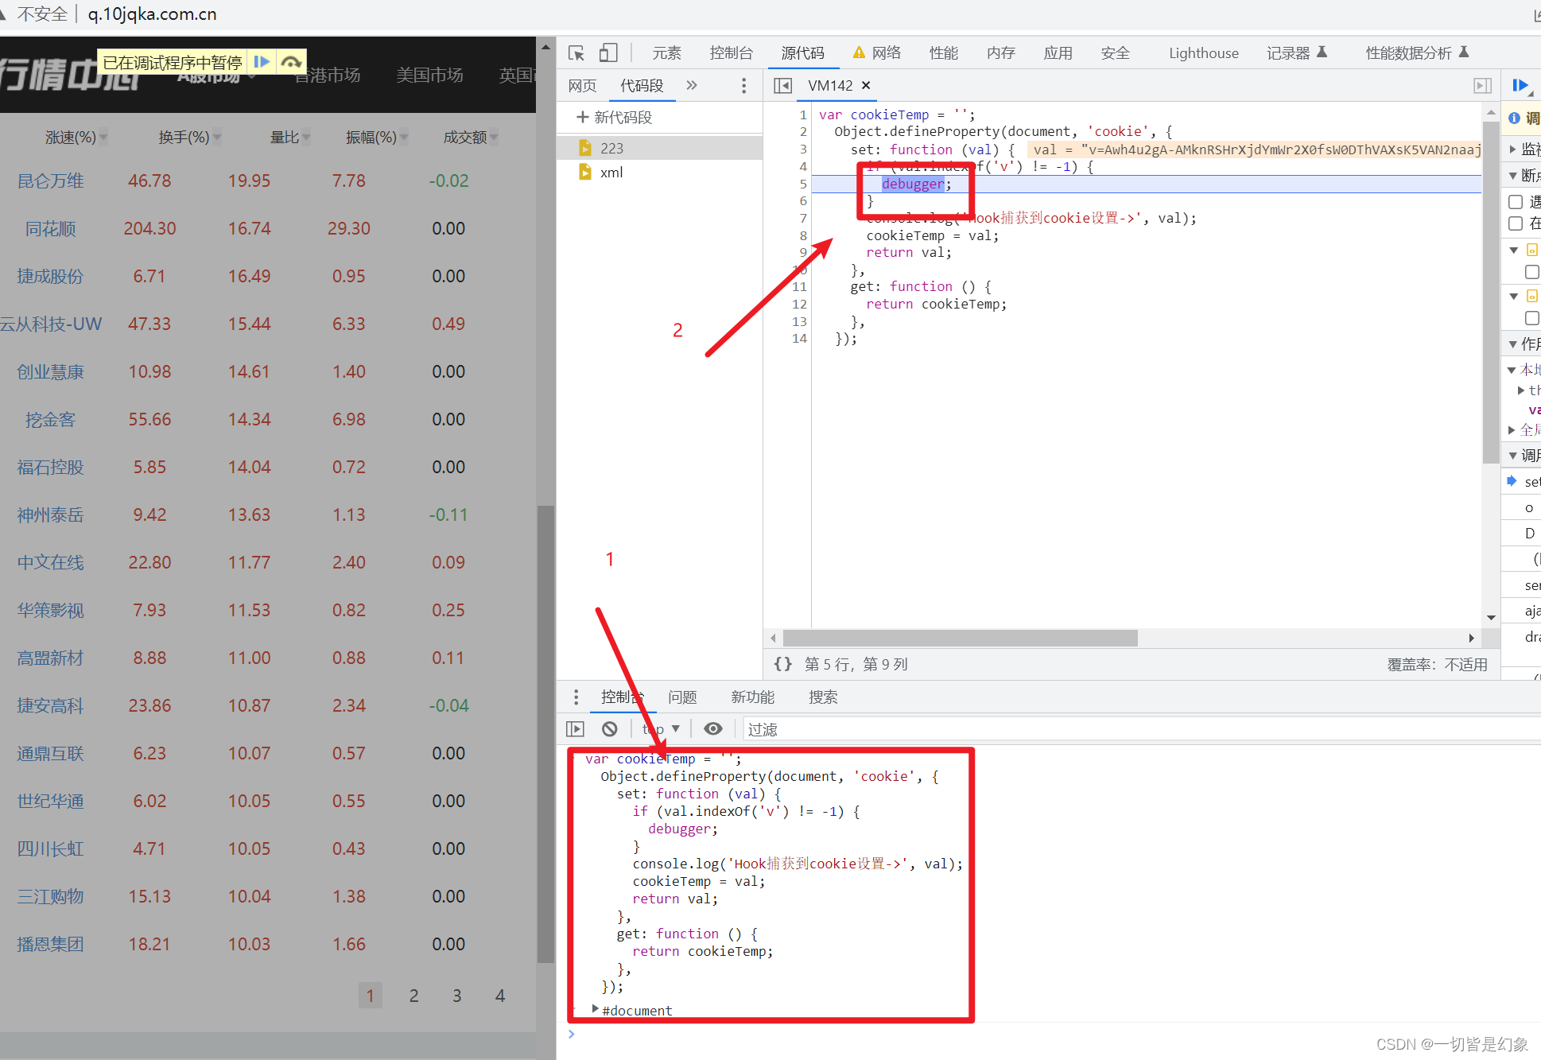Open the 网络 (Network) tab
This screenshot has width=1541, height=1060.
[x=886, y=52]
